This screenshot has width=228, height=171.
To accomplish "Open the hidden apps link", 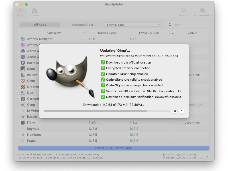I will (88, 154).
